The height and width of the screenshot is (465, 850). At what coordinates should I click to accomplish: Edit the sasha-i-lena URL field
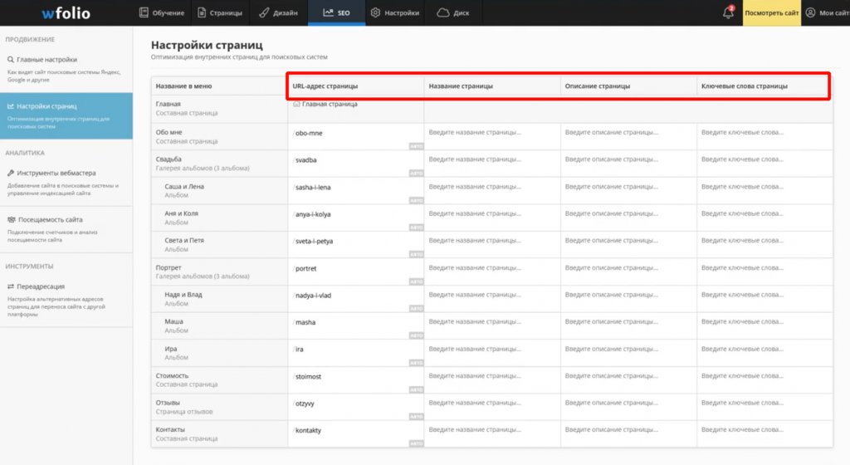(x=355, y=190)
